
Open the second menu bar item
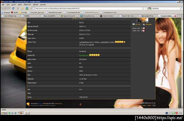pos(8,5)
